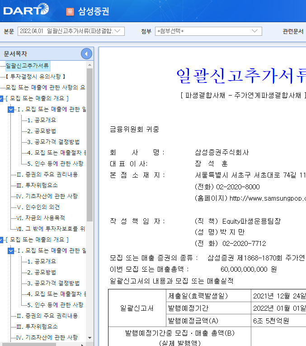306x346 pixels.
Task: Click the tree scrollbar down arrow
Action: point(89,337)
